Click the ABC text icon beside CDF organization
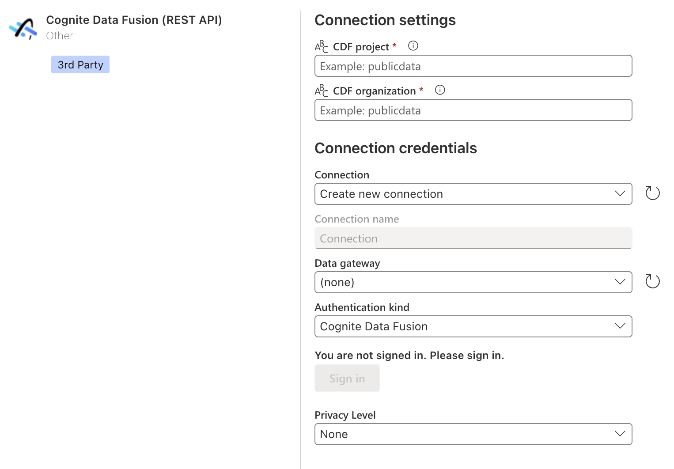 click(321, 91)
